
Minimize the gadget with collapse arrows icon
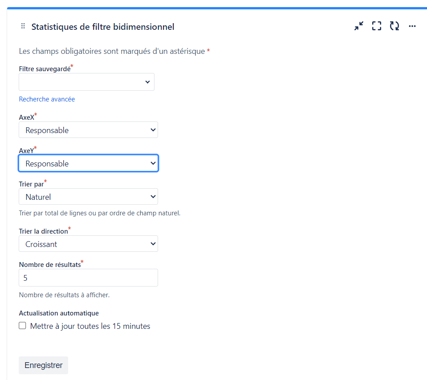358,26
